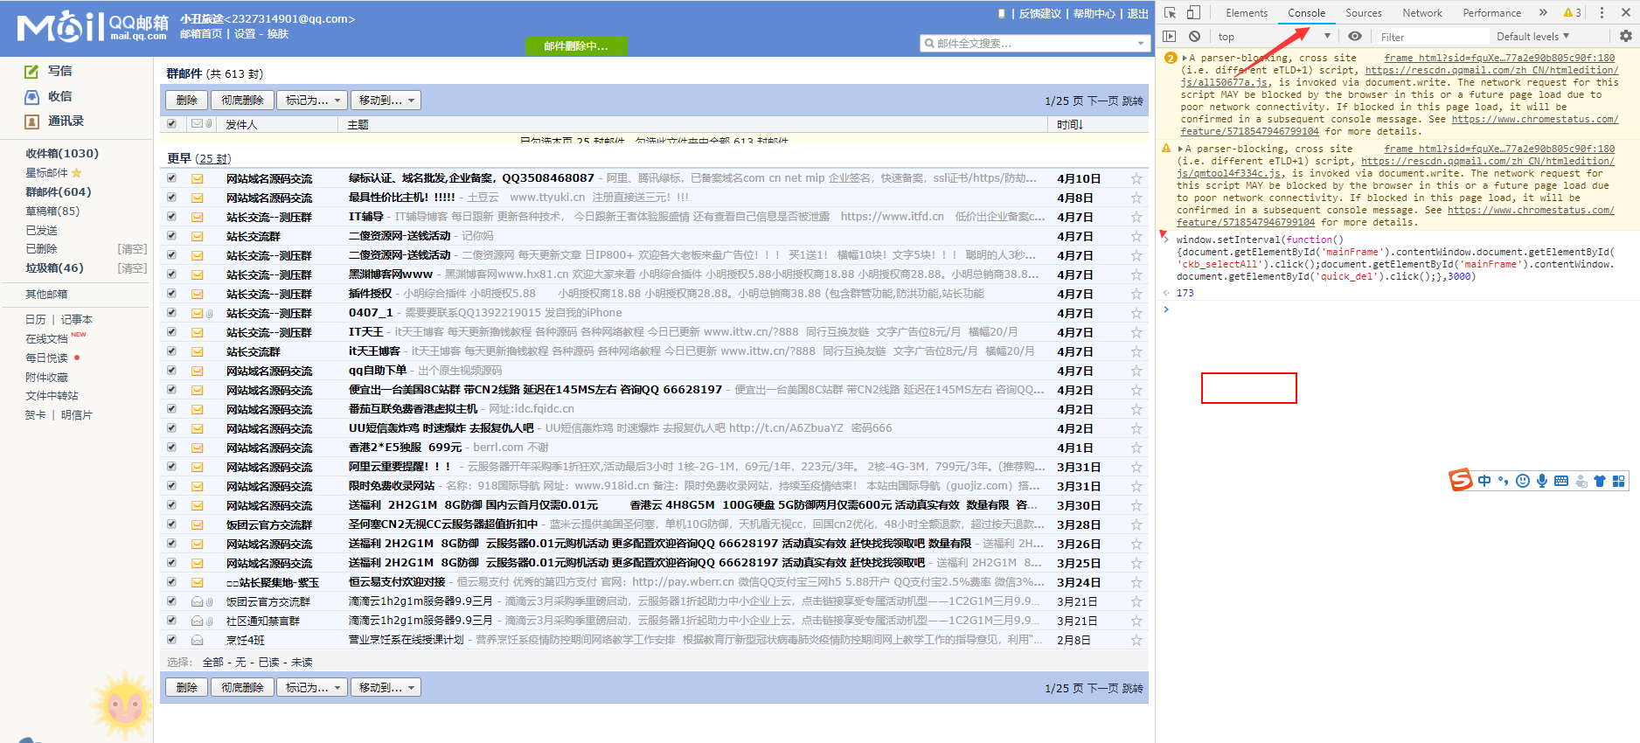The height and width of the screenshot is (743, 1640).
Task: Create a live expression with the eye icon
Action: tap(1354, 36)
